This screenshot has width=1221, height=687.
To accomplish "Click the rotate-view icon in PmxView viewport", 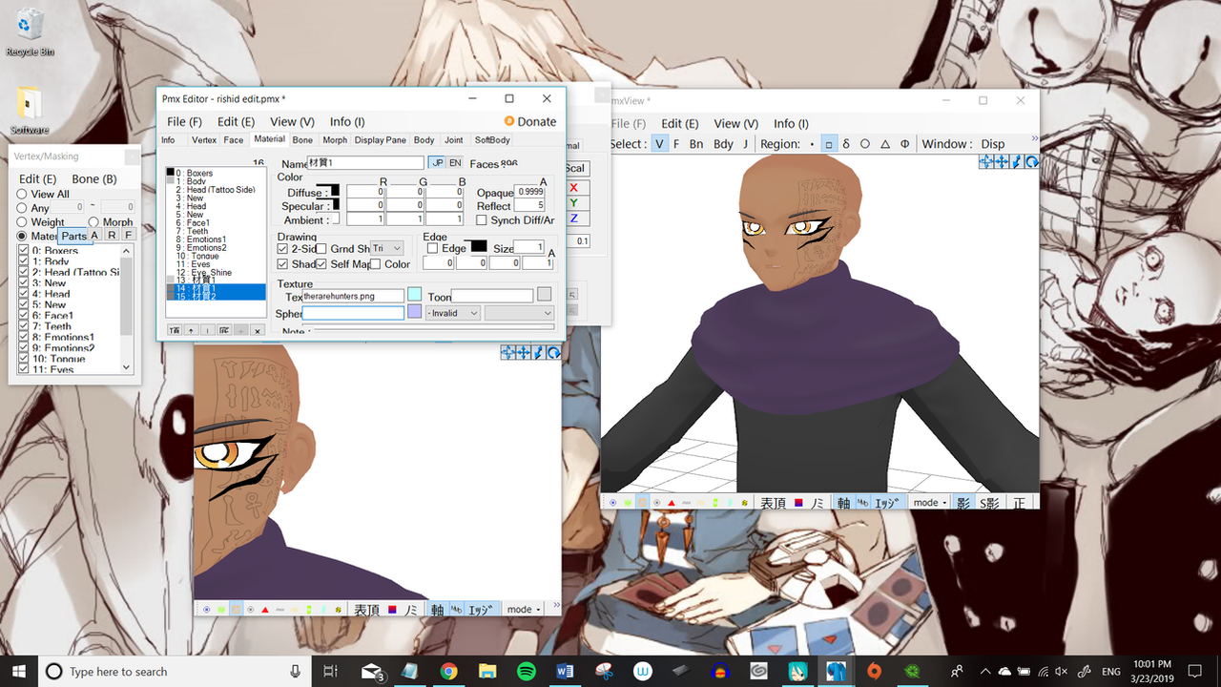I will coord(1031,161).
